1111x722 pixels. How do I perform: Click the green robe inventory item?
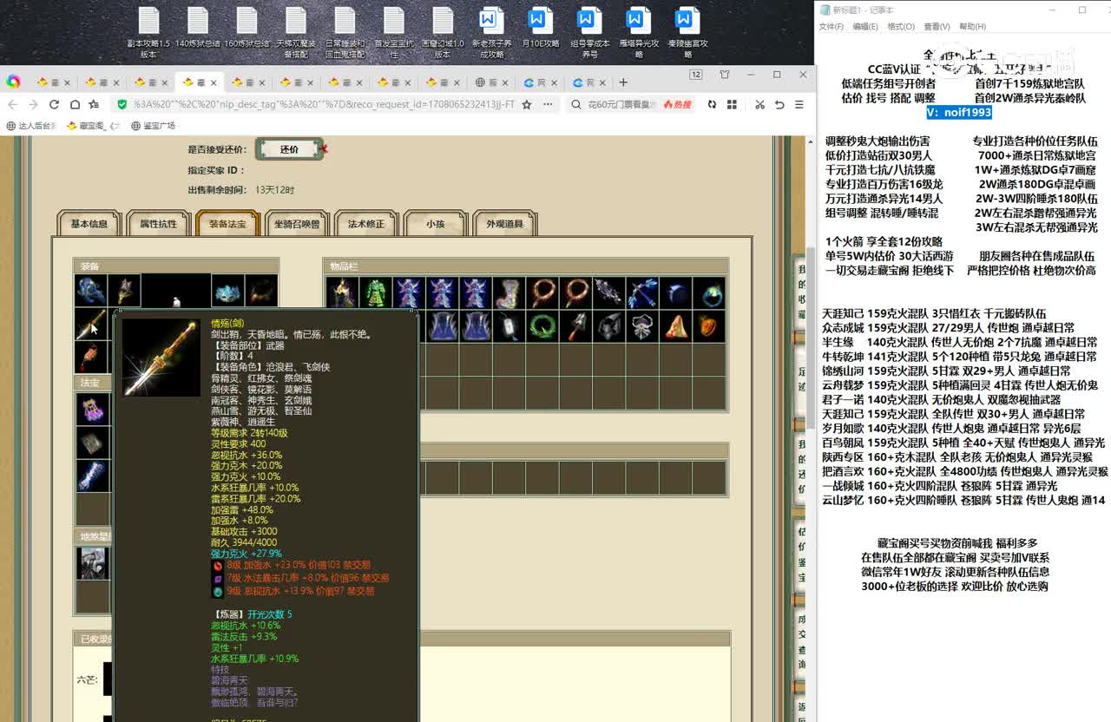tap(376, 293)
